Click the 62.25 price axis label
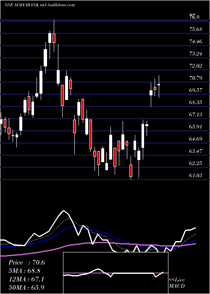 coord(196,163)
